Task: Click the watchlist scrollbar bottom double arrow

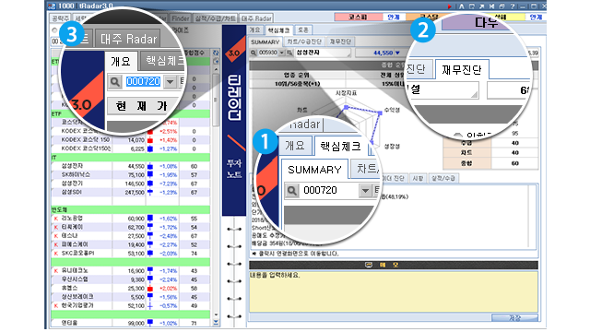Action: pyautogui.click(x=216, y=322)
